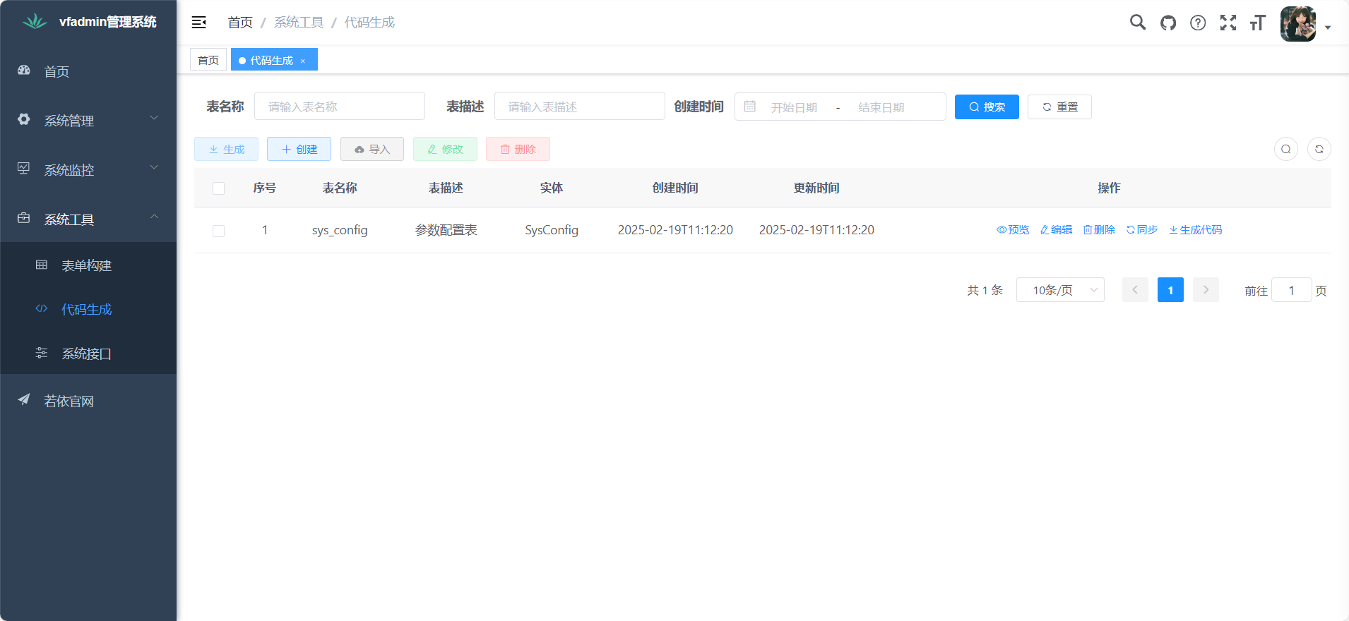
Task: Open the 10条/页 page size dropdown
Action: 1059,290
